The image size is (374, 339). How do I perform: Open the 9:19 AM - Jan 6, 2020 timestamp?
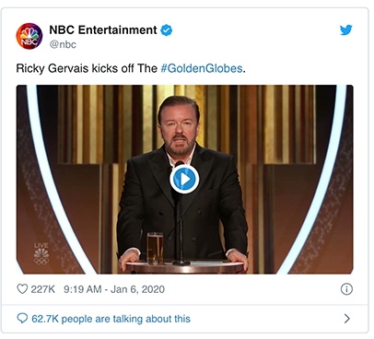114,289
